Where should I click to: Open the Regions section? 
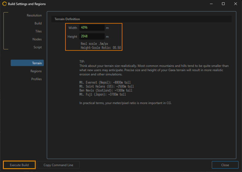[36, 71]
